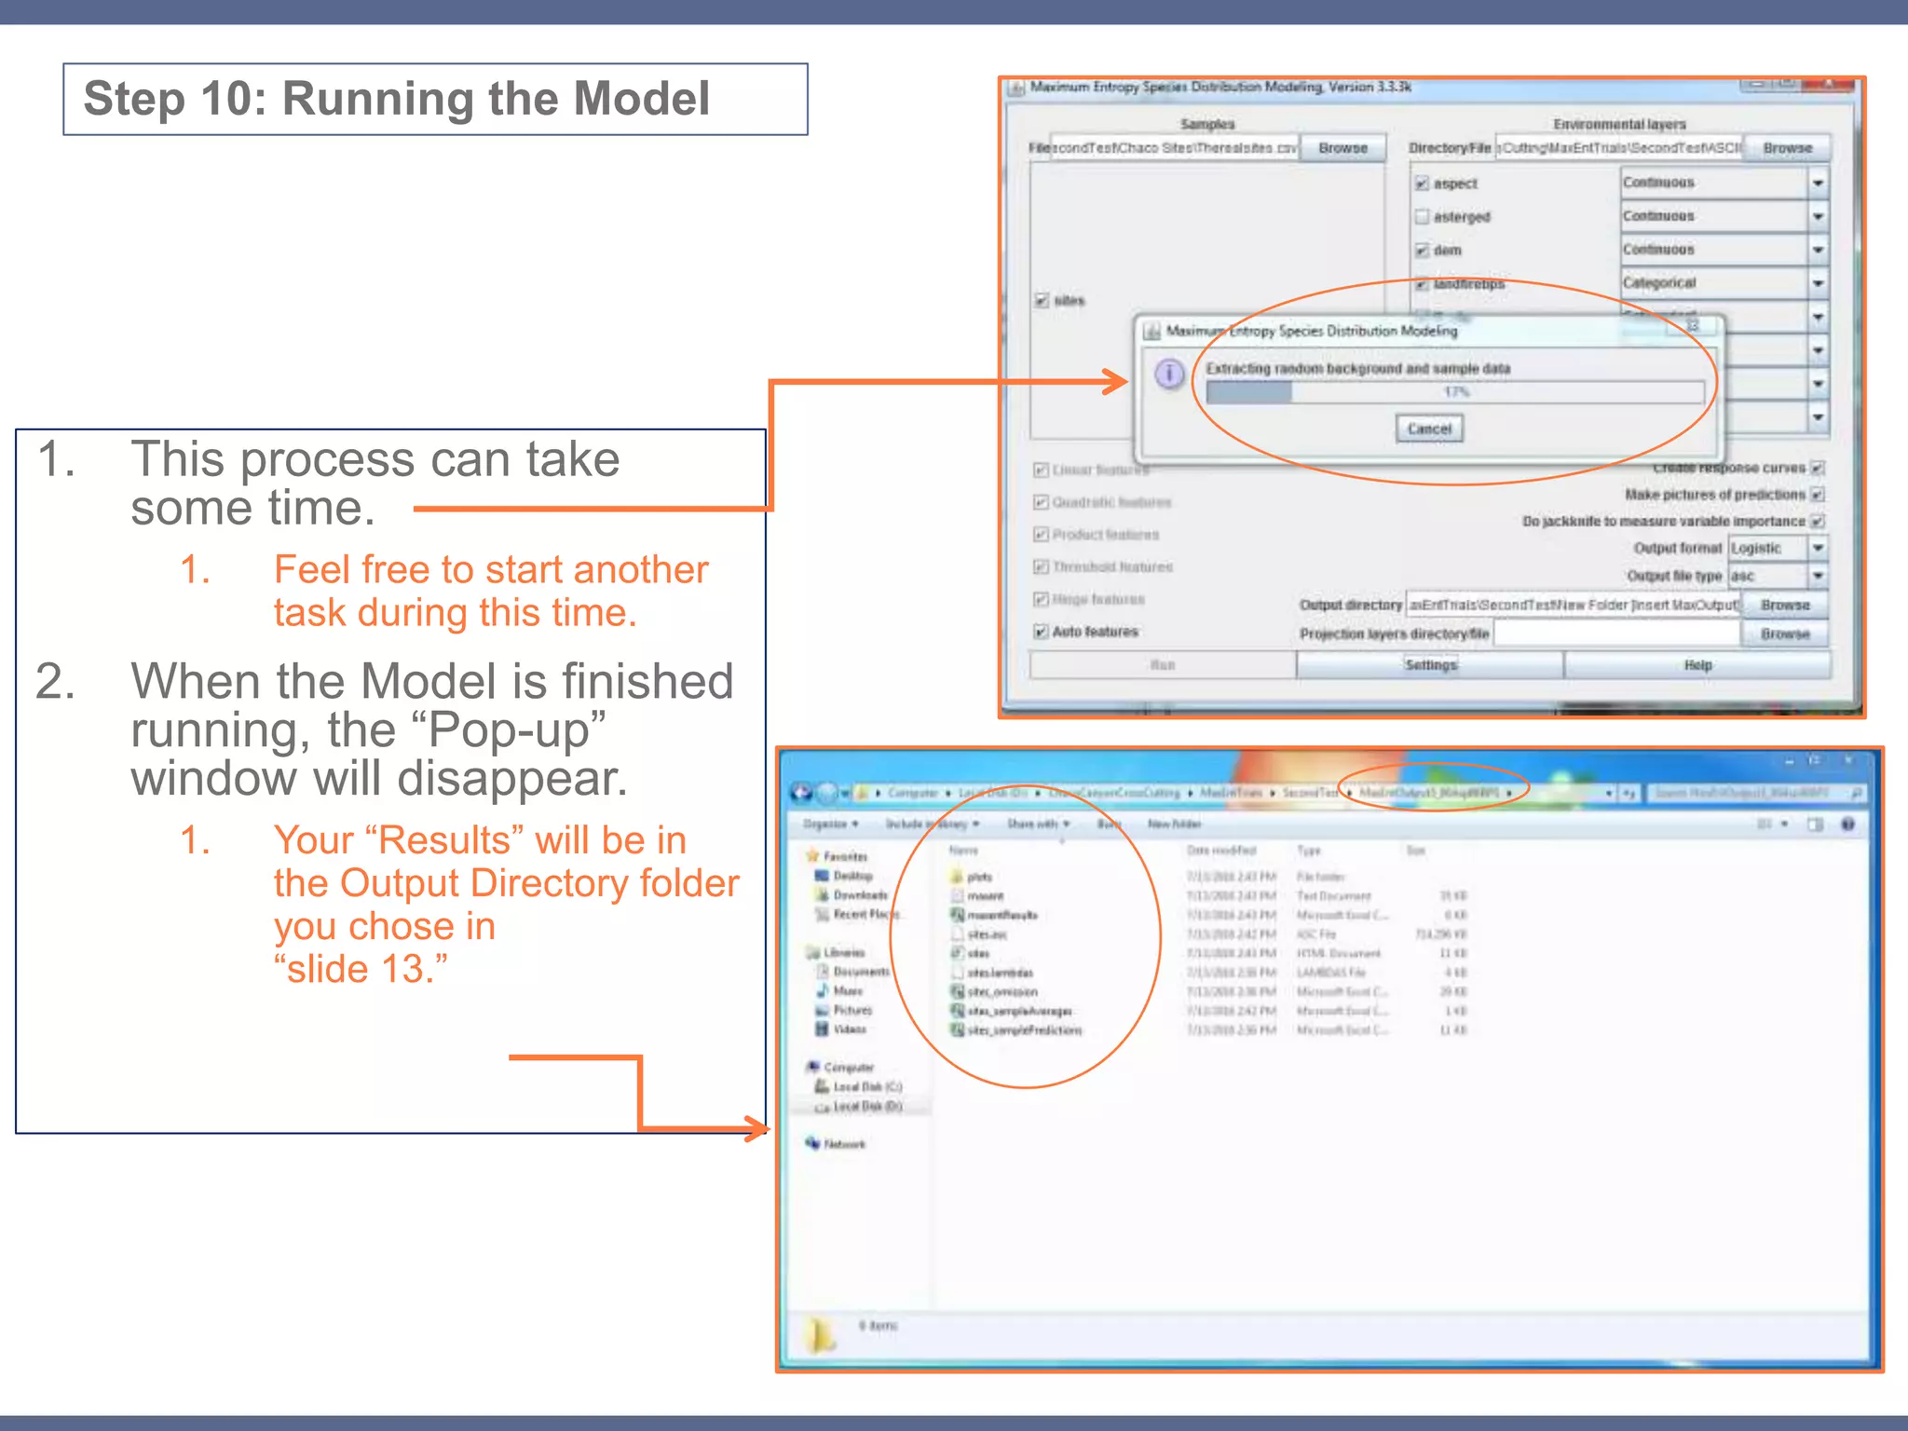Enable the asterged layer checkbox
The height and width of the screenshot is (1431, 1908).
click(1422, 217)
